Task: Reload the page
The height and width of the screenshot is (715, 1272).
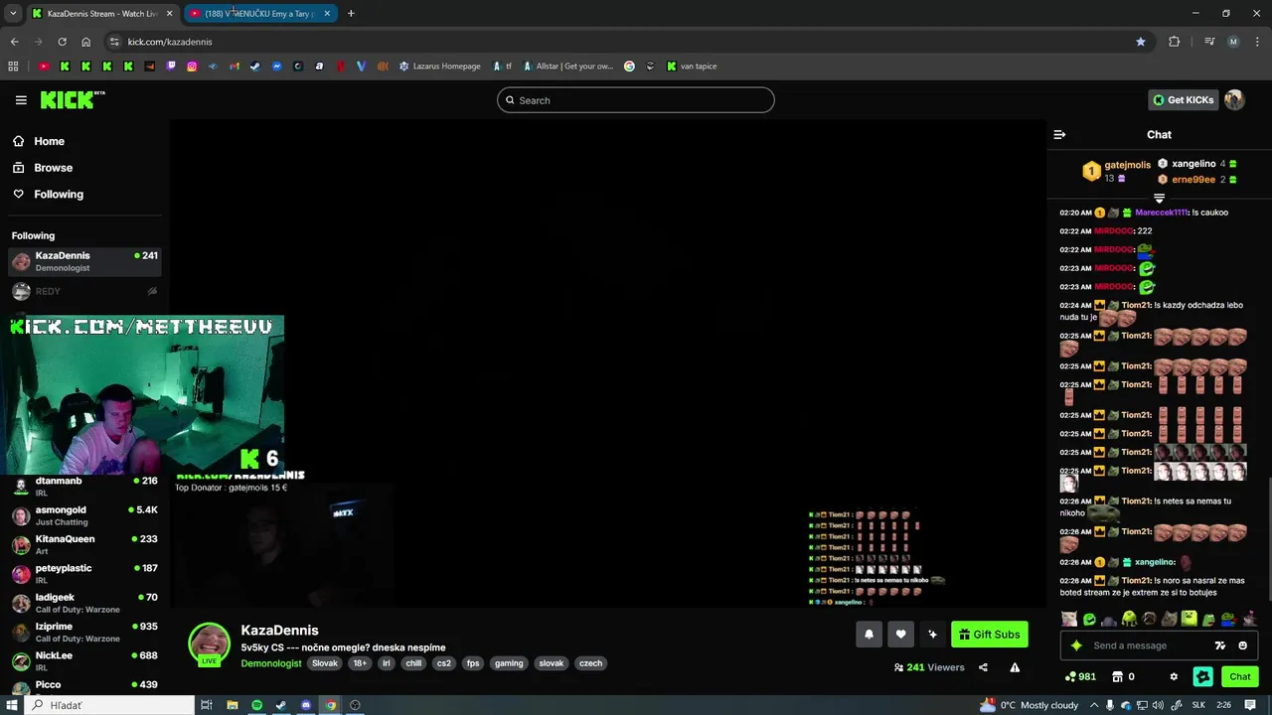Action: [x=62, y=42]
